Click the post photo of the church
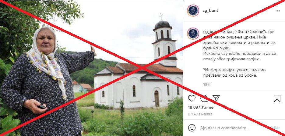Image resolution: width=285 pixels, height=136 pixels. point(91,68)
